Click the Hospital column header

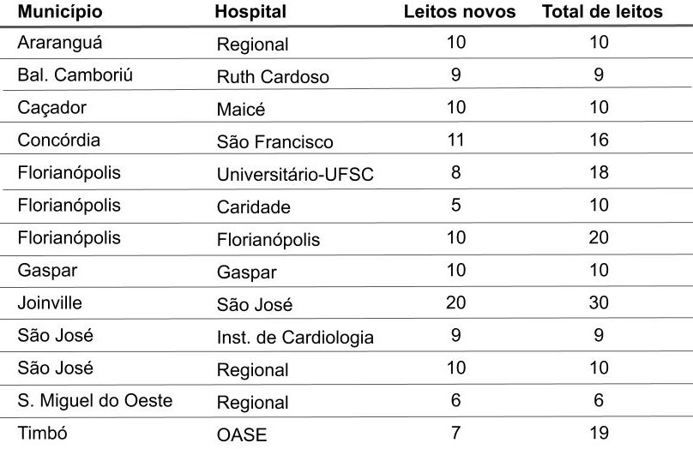pos(250,12)
